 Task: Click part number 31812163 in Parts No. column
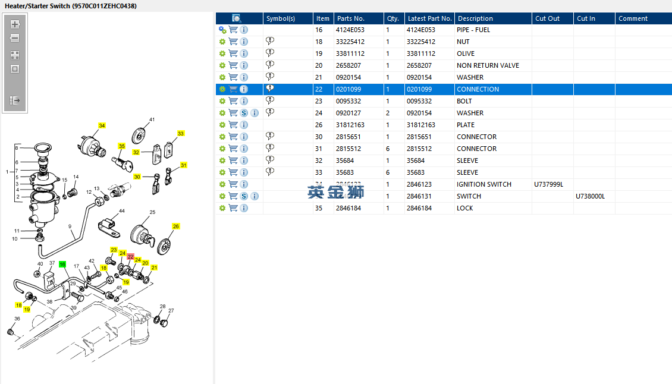pyautogui.click(x=350, y=125)
